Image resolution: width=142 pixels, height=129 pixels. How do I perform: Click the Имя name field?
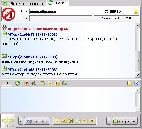[61, 12]
